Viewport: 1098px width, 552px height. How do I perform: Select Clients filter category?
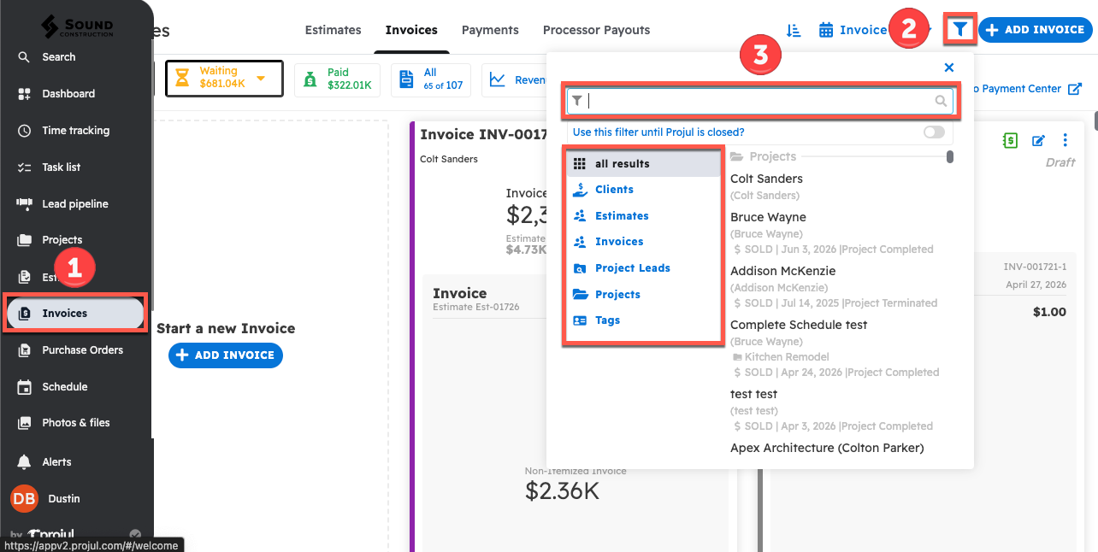614,190
